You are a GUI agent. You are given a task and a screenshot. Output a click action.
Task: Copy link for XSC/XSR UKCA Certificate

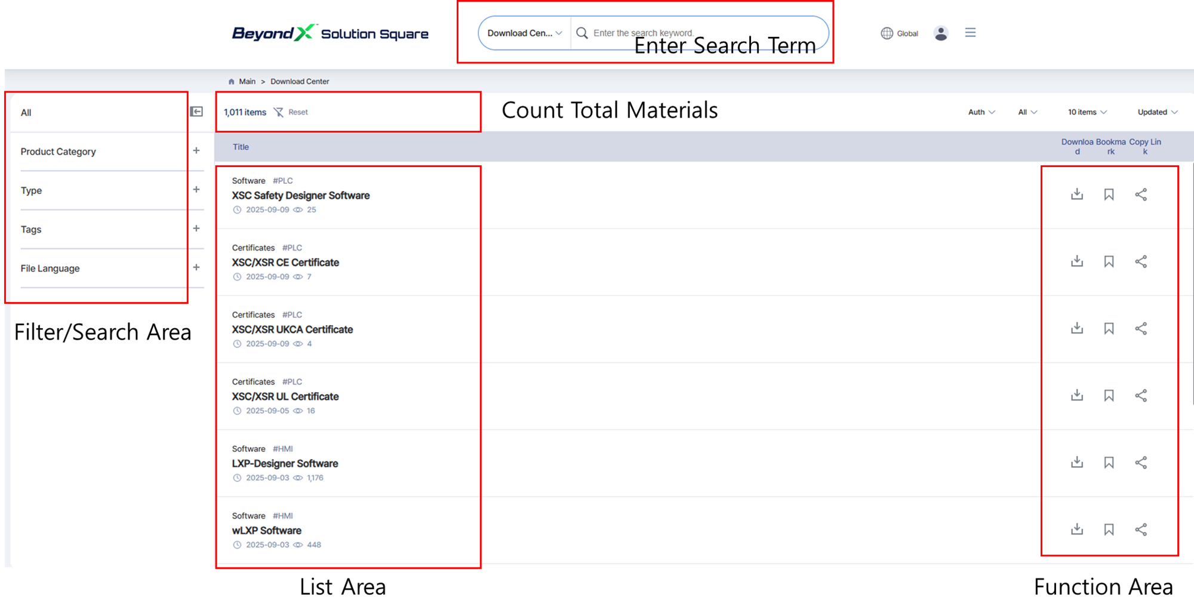(x=1140, y=329)
